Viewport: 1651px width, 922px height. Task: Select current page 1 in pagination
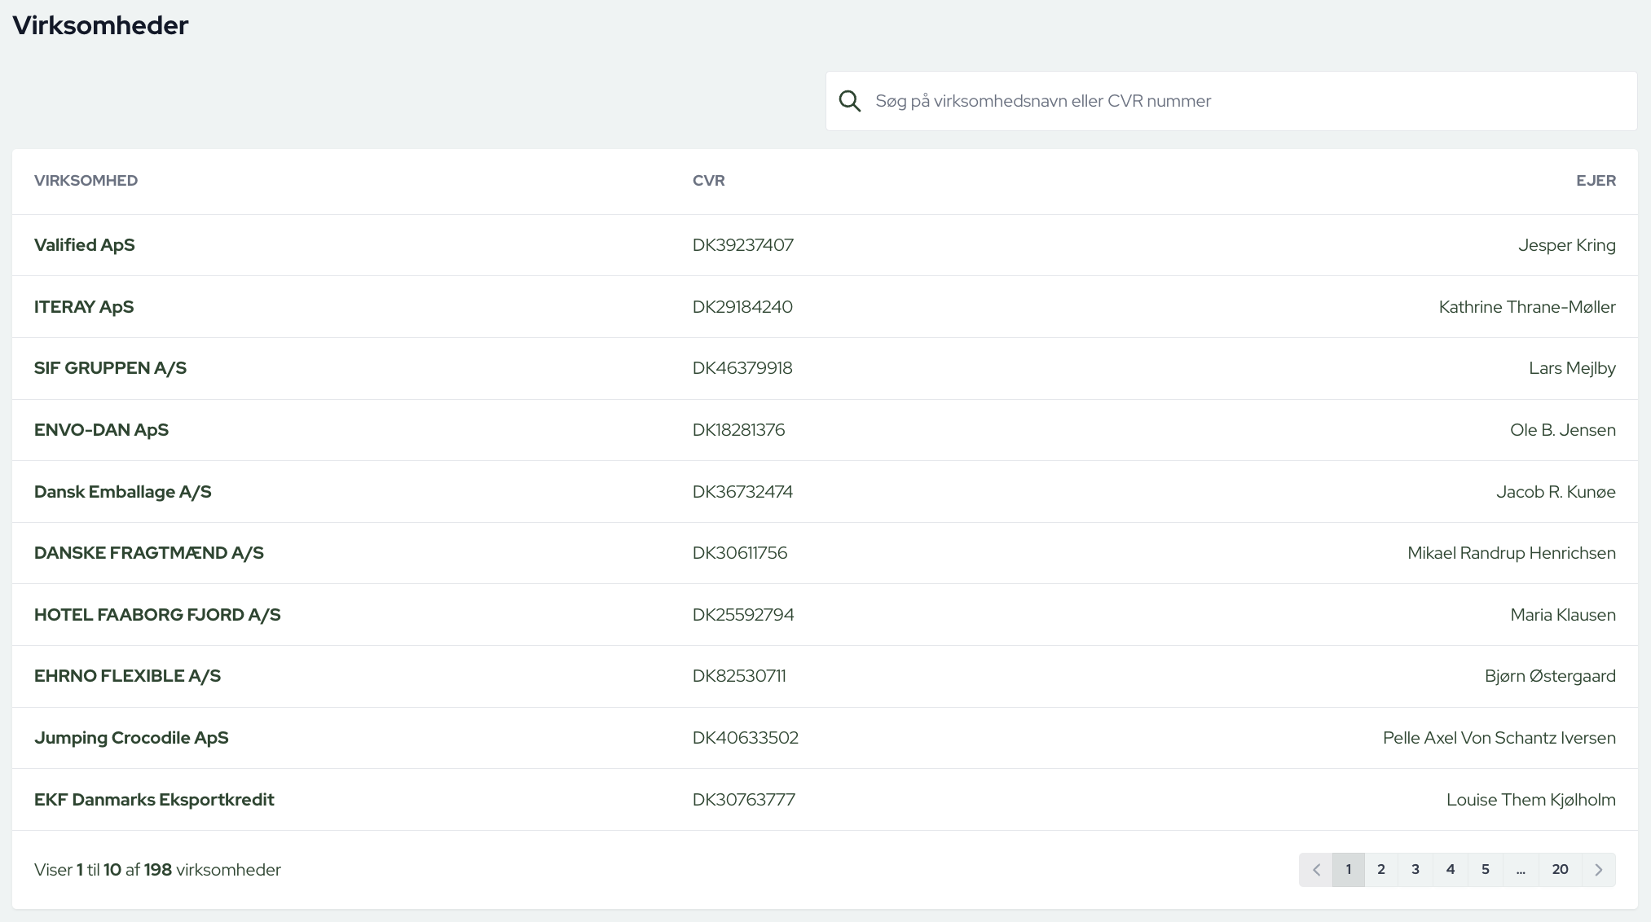pyautogui.click(x=1349, y=870)
